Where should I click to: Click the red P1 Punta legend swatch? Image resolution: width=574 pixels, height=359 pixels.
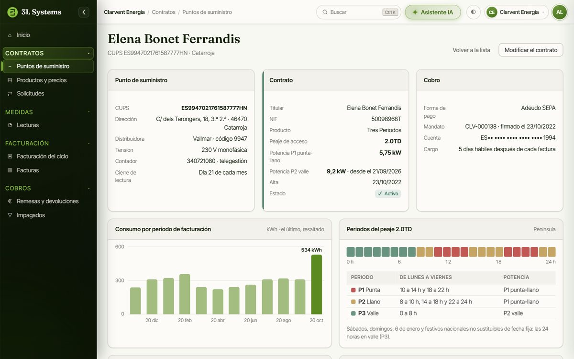click(353, 290)
